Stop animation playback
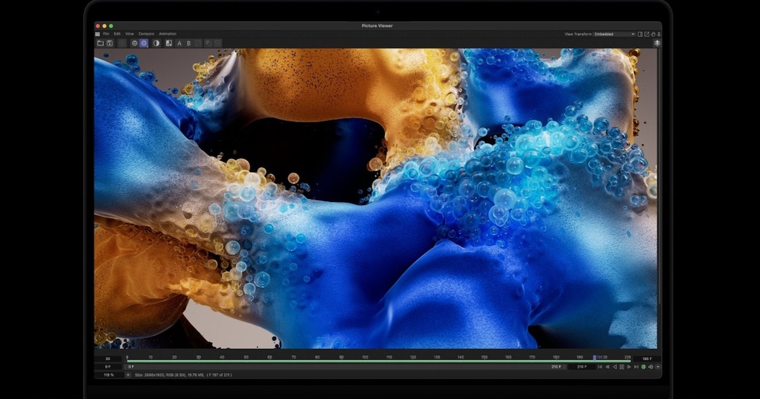The height and width of the screenshot is (399, 760). 621,367
